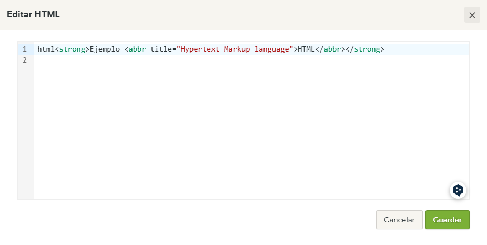Image resolution: width=487 pixels, height=245 pixels.
Task: Click the HTML text inside abbr
Action: pos(306,49)
